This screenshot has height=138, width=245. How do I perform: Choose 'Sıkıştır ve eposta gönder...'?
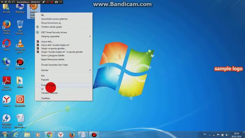click(64, 49)
